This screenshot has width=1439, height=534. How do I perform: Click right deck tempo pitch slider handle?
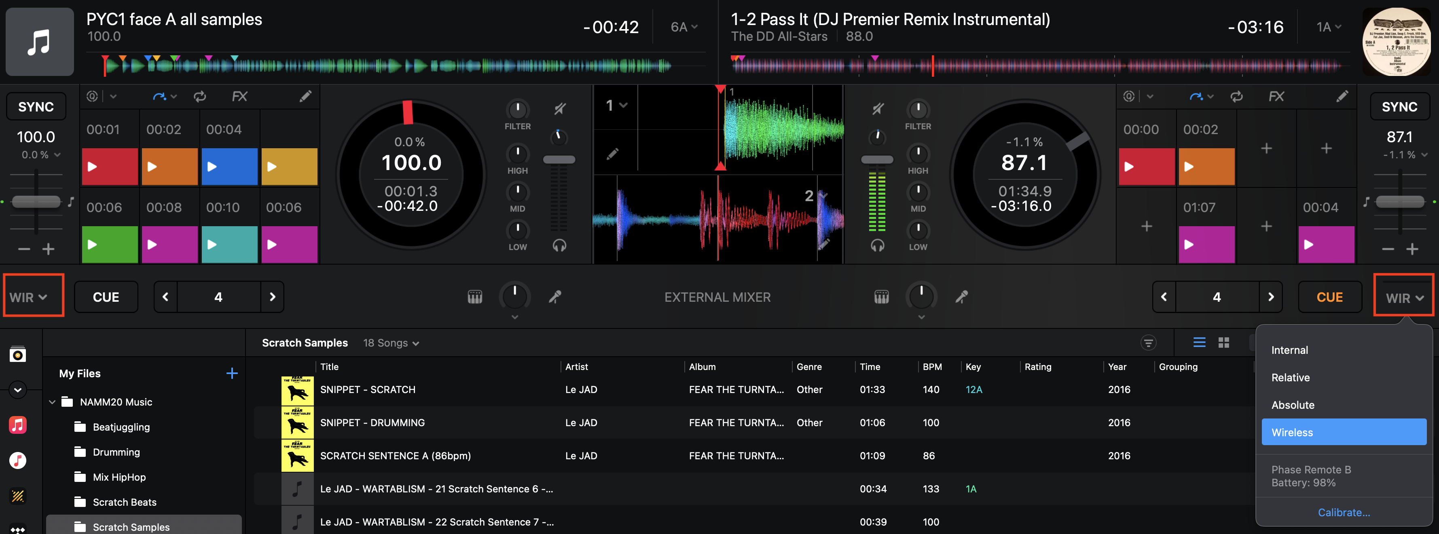1399,202
